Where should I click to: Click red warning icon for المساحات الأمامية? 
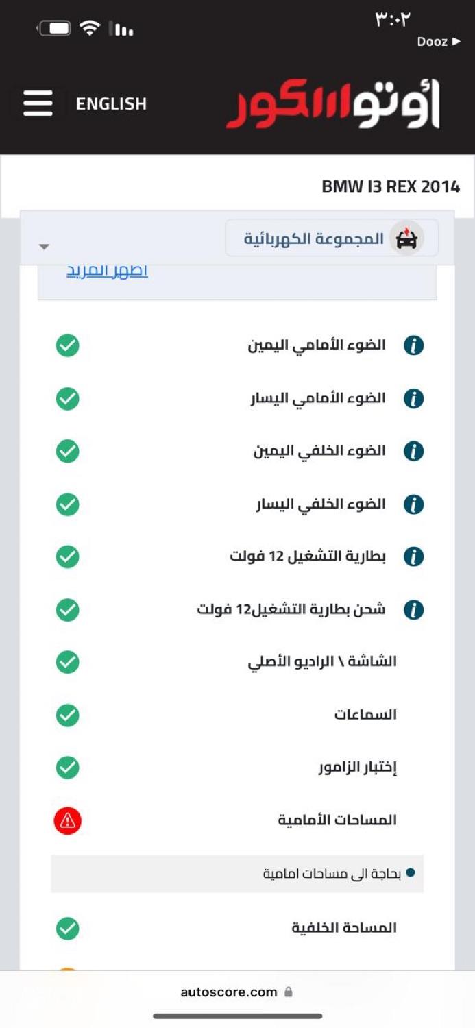coord(67,821)
